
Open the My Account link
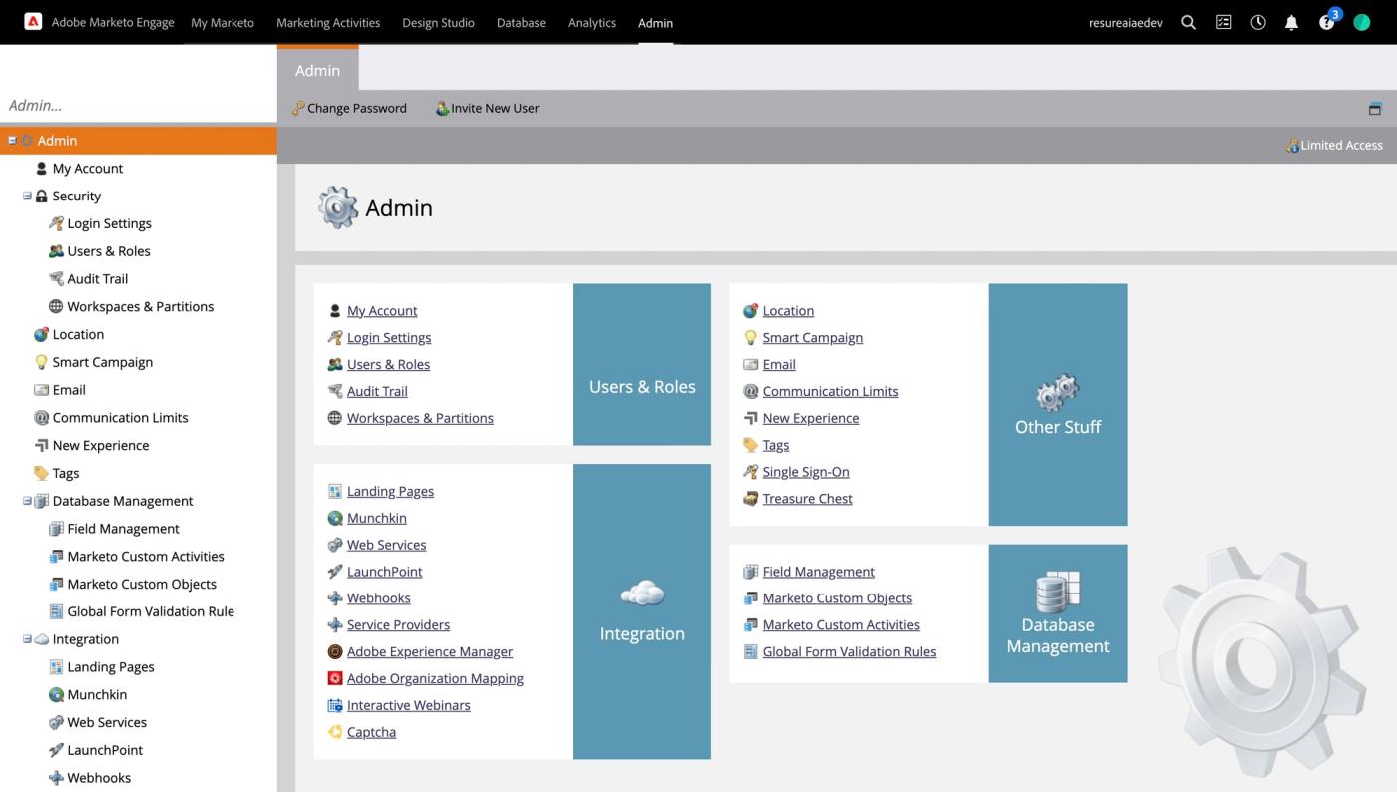(x=382, y=310)
